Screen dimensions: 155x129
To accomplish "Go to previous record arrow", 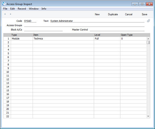I will [x=5, y=14].
